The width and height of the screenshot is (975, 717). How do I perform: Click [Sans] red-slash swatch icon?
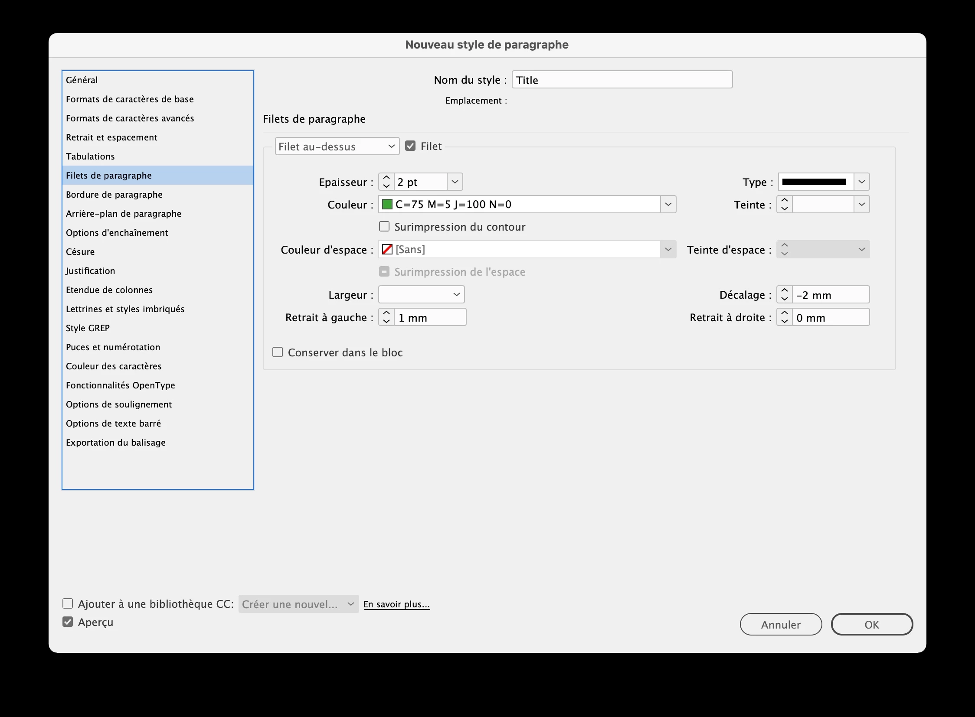pyautogui.click(x=387, y=250)
